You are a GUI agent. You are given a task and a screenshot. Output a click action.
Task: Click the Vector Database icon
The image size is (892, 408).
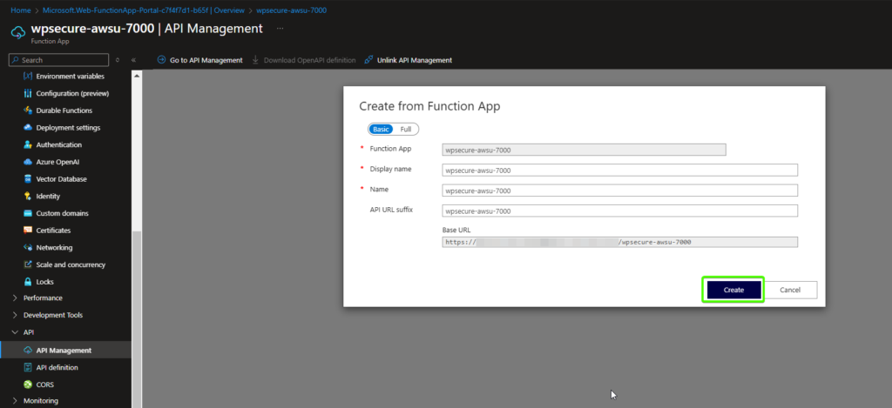click(x=28, y=179)
